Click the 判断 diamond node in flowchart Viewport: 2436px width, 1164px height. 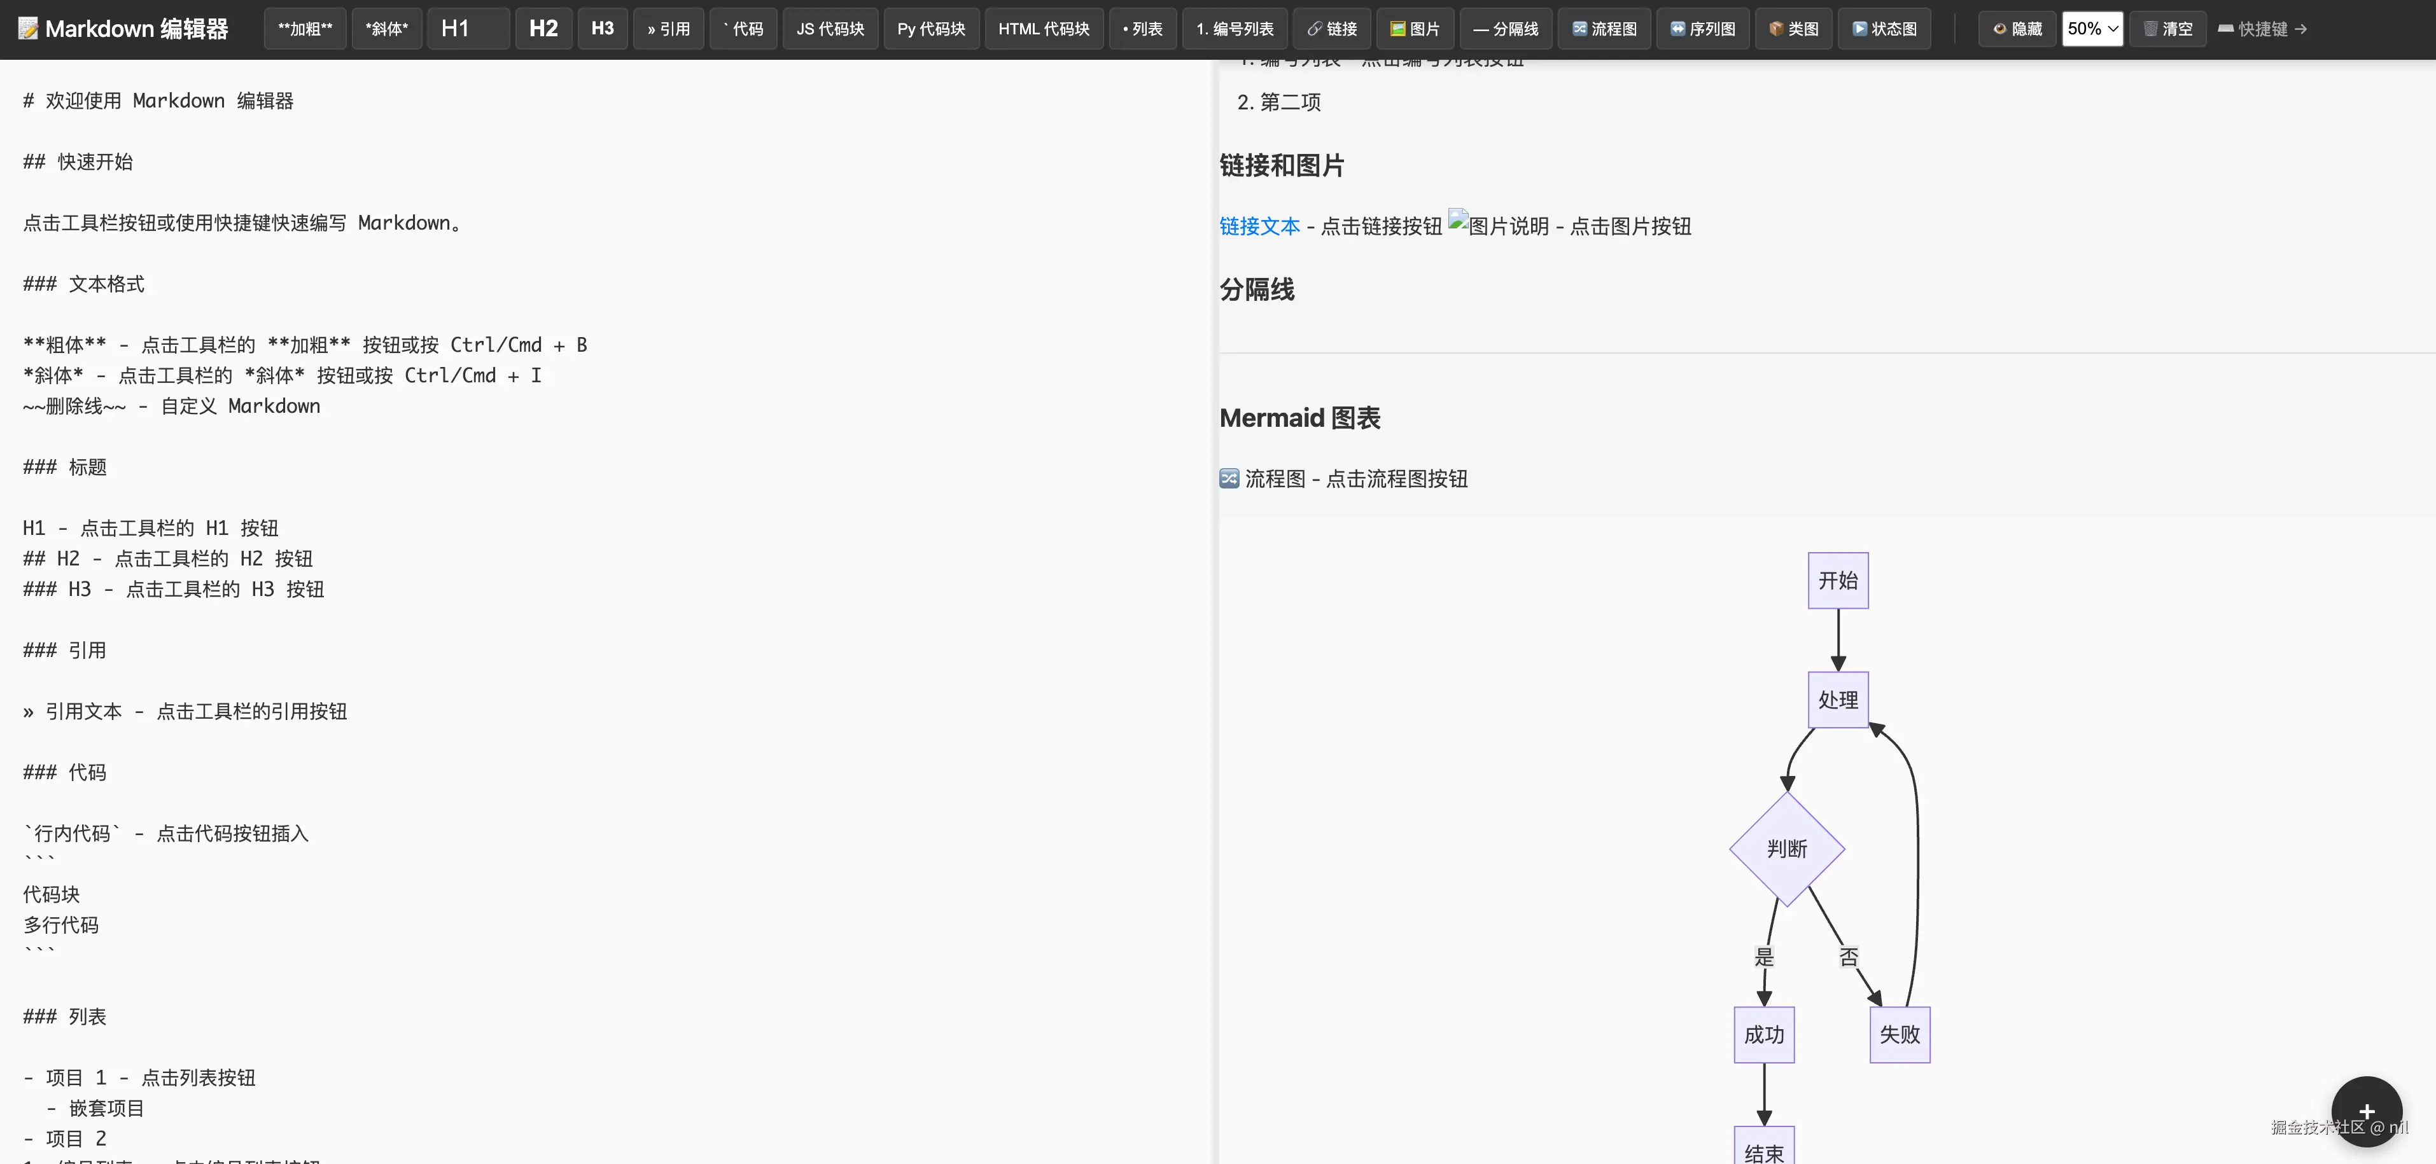coord(1786,848)
